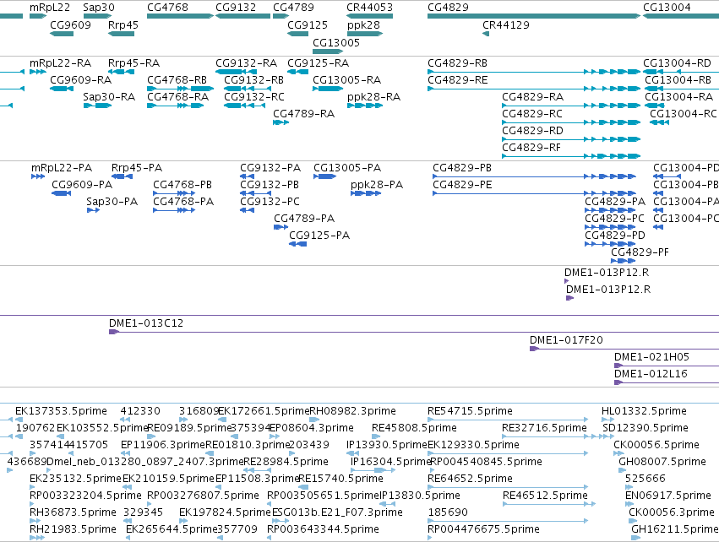
Task: Select protein CG4768-PB
Action: (182, 185)
